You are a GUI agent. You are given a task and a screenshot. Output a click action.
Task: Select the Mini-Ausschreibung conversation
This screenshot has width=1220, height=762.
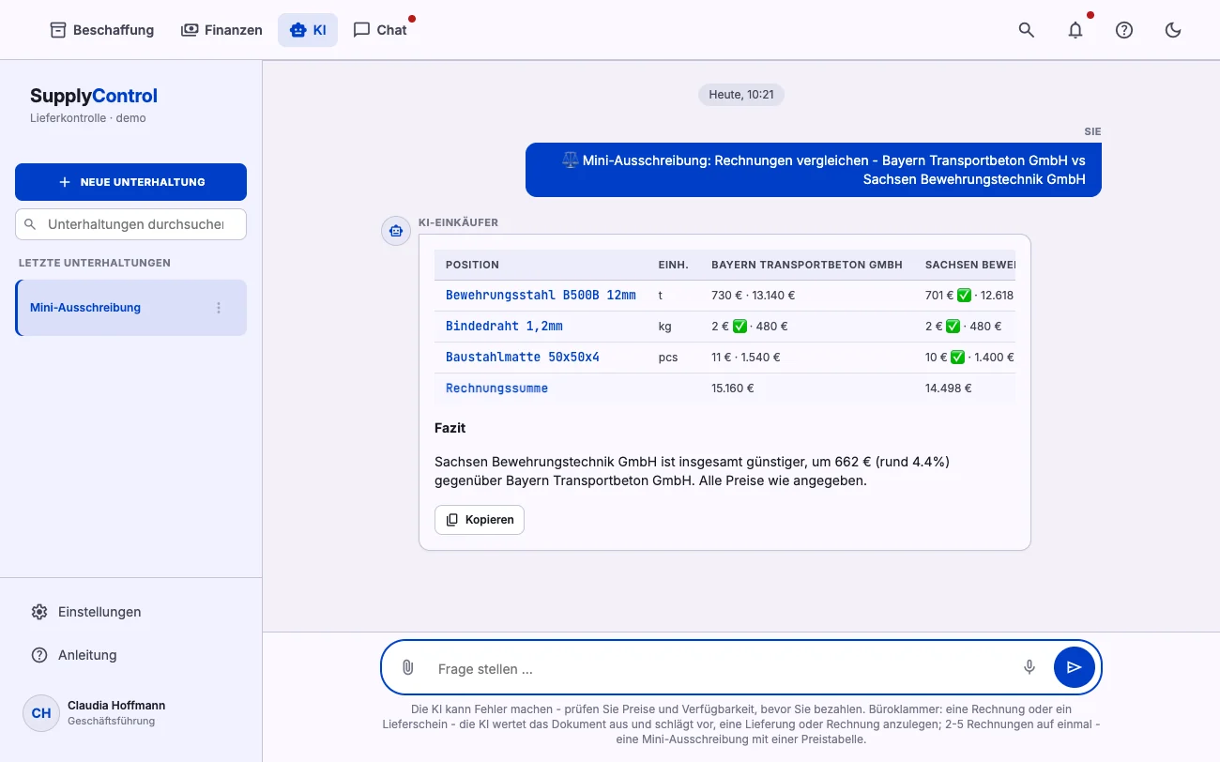click(130, 308)
